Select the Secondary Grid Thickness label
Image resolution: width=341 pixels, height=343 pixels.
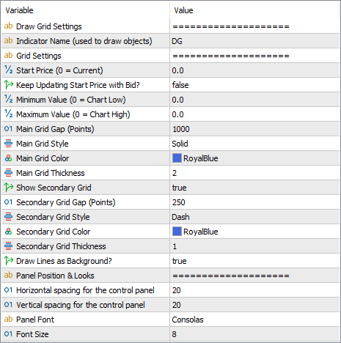pyautogui.click(x=61, y=246)
